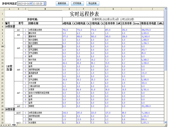169x128 pixels.
Task: Click the 灌装车间 cell
Action: tap(45, 37)
